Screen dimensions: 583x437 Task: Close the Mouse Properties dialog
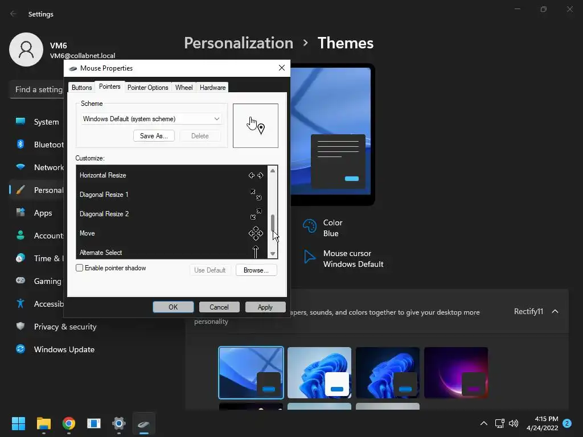pos(281,68)
